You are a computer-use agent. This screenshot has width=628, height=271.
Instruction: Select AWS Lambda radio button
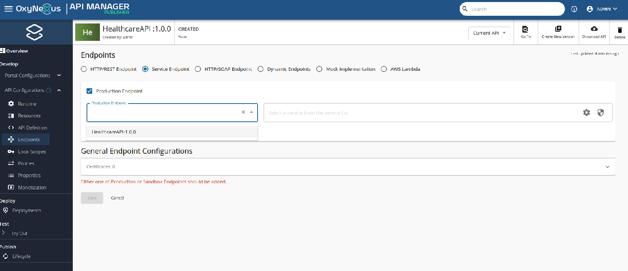click(x=384, y=69)
